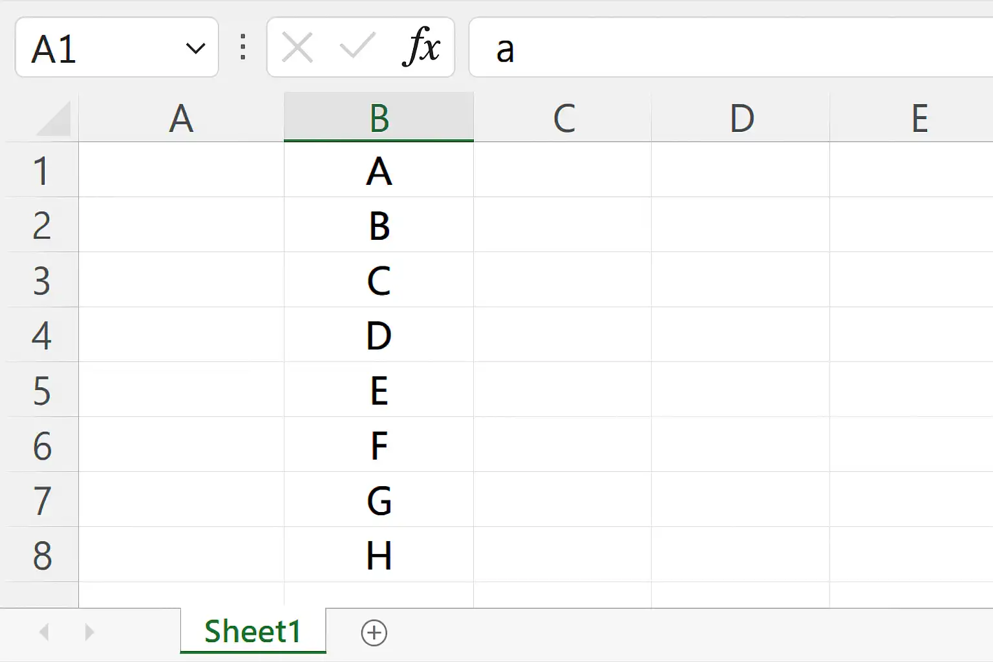The height and width of the screenshot is (662, 993).
Task: Select column B header
Action: [379, 118]
